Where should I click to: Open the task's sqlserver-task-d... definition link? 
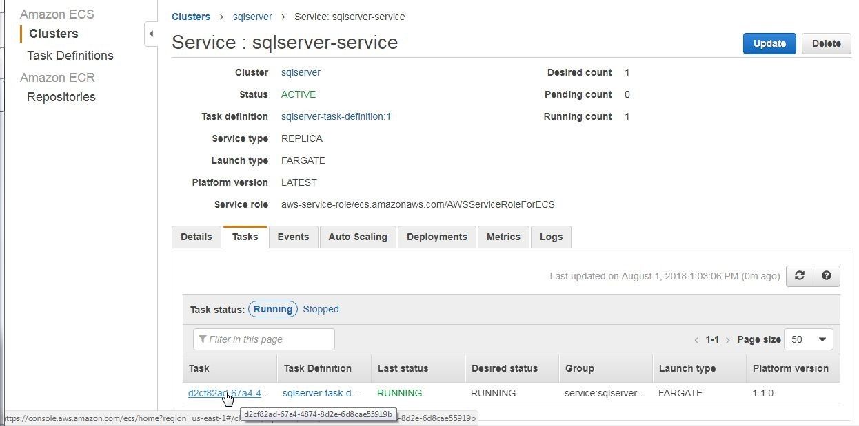point(321,393)
